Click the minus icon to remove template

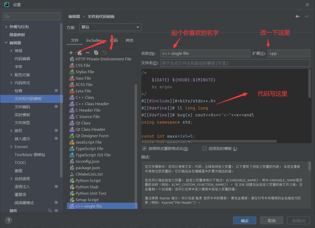pyautogui.click(x=88, y=53)
